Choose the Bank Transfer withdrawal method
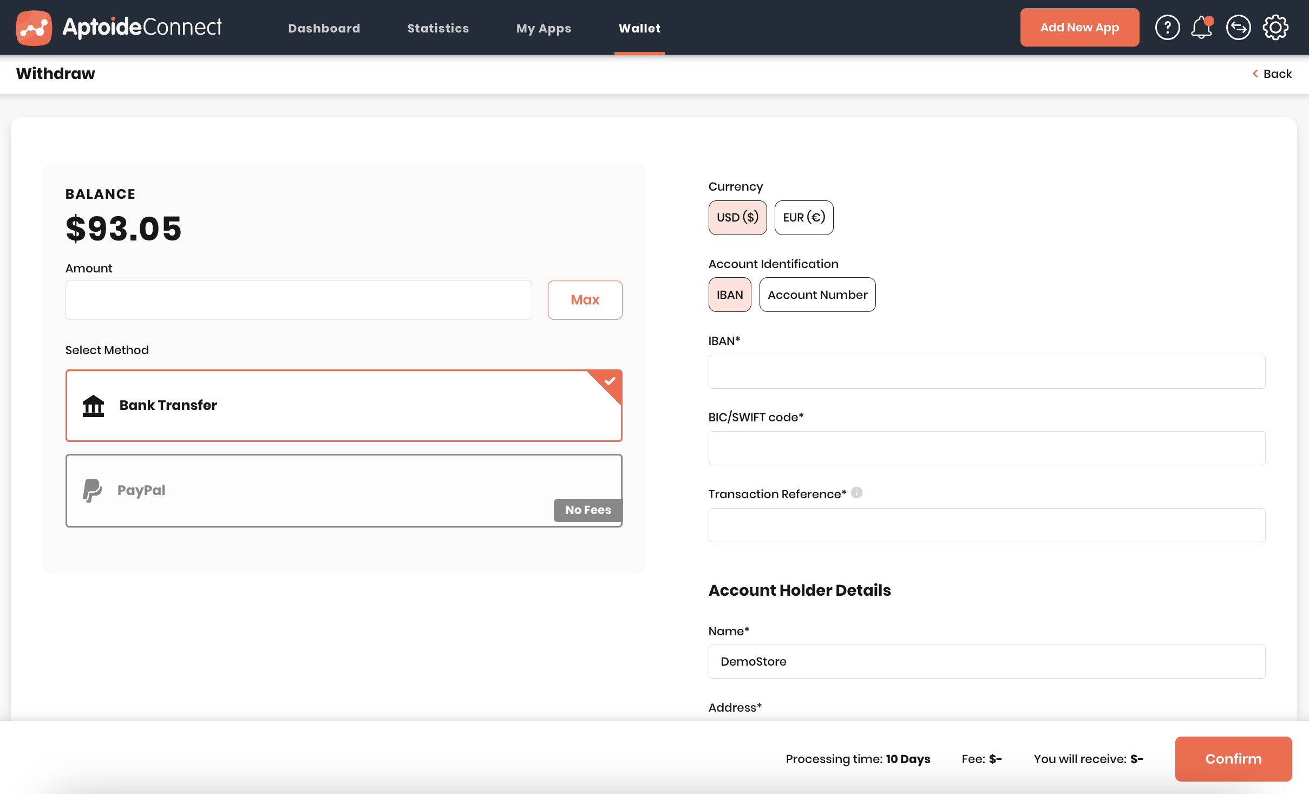 coord(343,406)
